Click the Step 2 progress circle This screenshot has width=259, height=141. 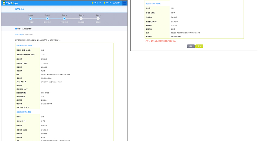coord(47,18)
